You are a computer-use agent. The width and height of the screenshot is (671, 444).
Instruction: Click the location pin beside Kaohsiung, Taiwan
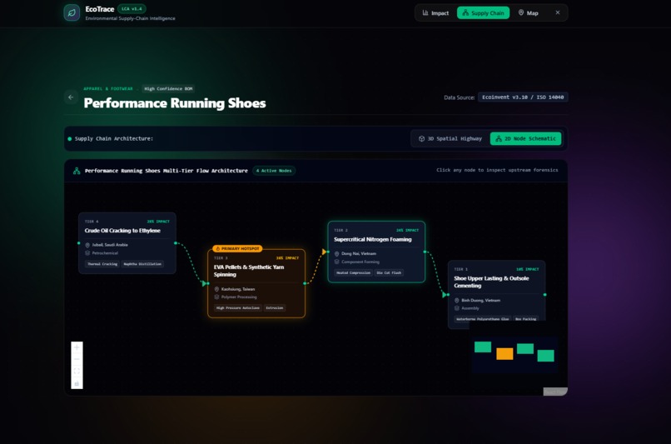tap(216, 289)
